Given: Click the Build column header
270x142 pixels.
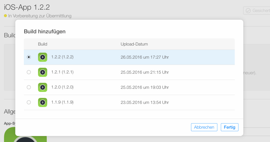Looking at the screenshot, I should [x=42, y=44].
